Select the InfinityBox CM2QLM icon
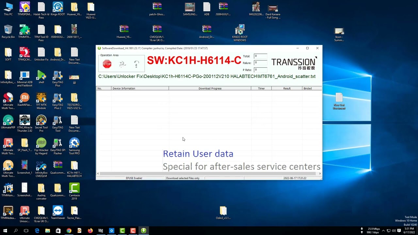This screenshot has width=418, height=235. tap(41, 169)
